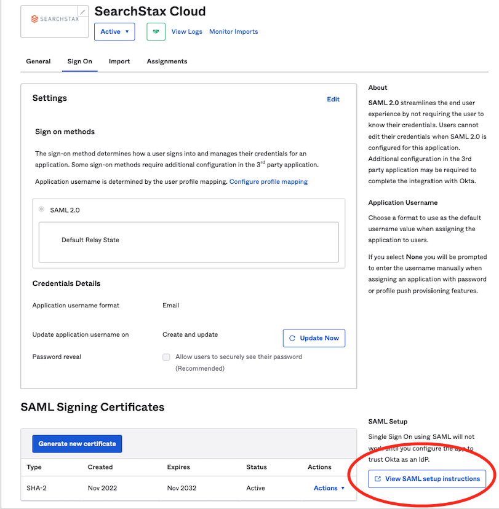This screenshot has width=499, height=509.
Task: Click the Update Now button
Action: click(x=314, y=338)
